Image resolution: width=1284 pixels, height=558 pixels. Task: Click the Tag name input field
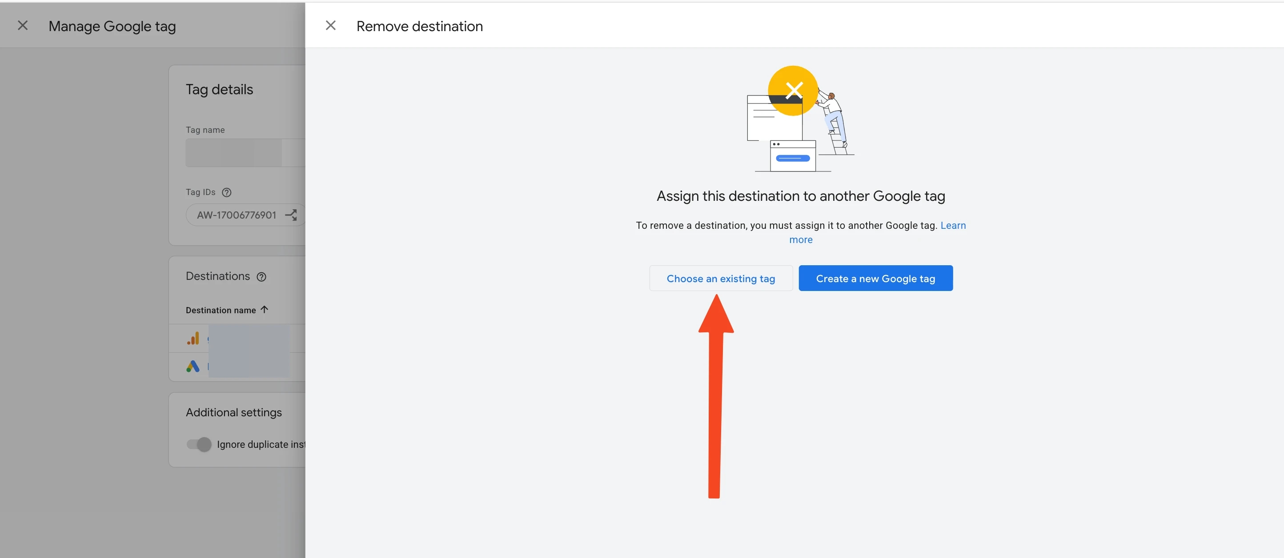click(x=245, y=152)
